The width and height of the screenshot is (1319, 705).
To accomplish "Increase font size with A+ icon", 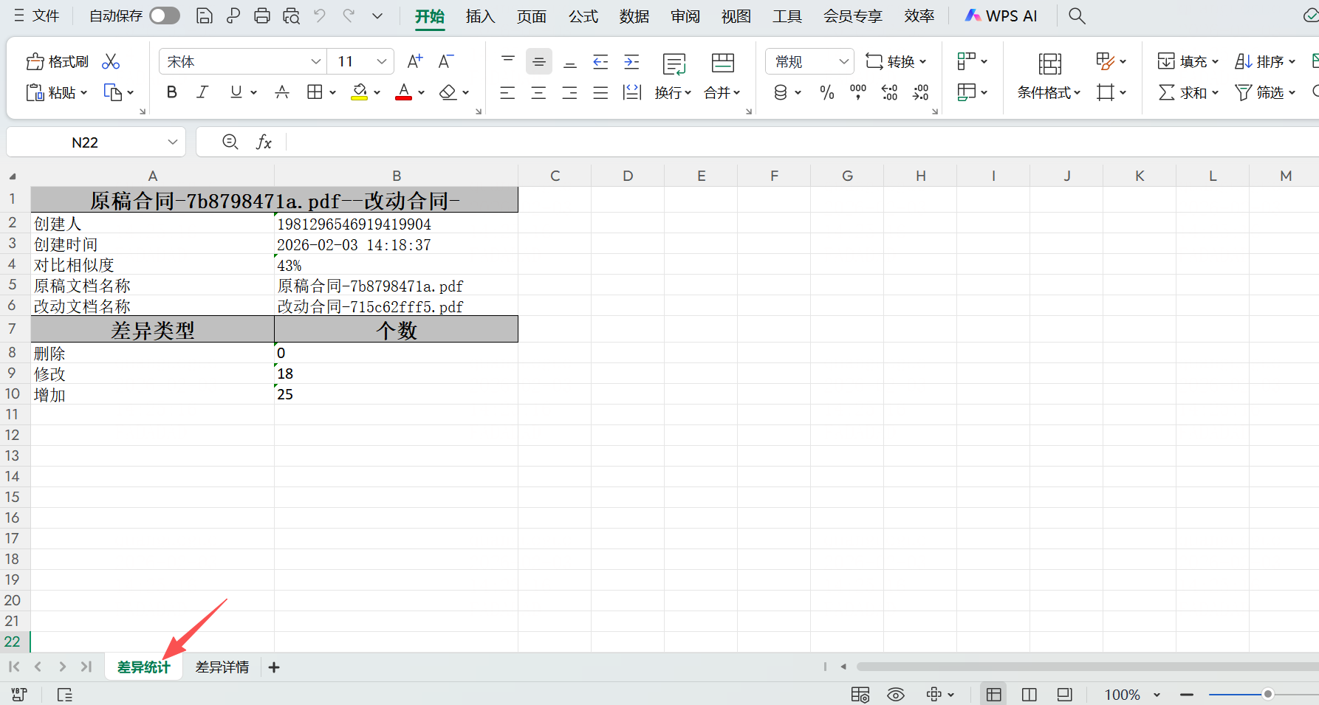I will click(x=415, y=61).
